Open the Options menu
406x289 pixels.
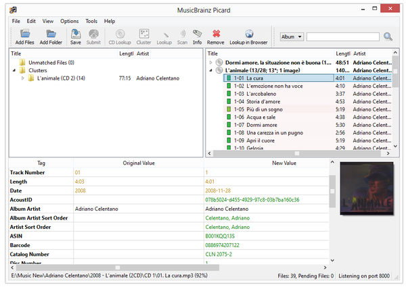pos(70,21)
